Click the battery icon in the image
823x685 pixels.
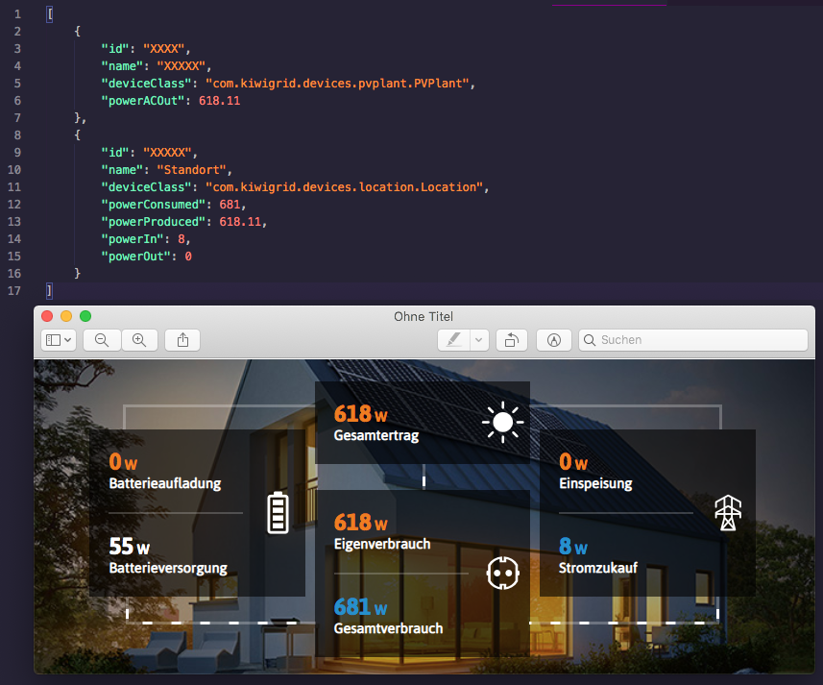tap(278, 513)
